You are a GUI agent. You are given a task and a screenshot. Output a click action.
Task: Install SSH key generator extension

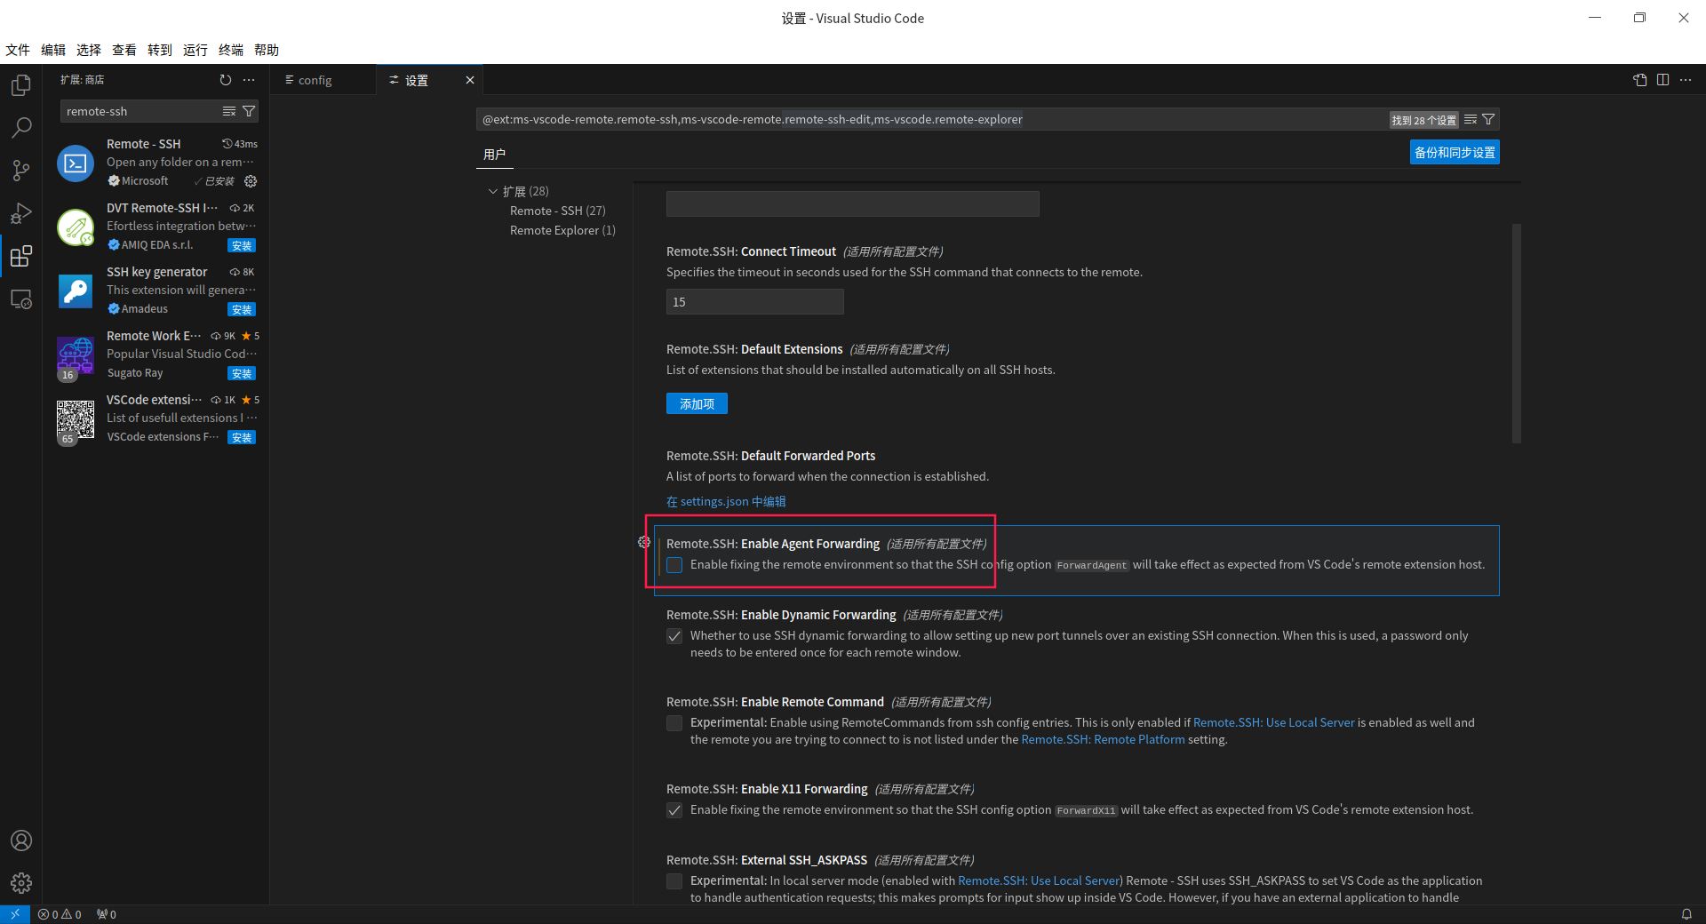pyautogui.click(x=242, y=309)
